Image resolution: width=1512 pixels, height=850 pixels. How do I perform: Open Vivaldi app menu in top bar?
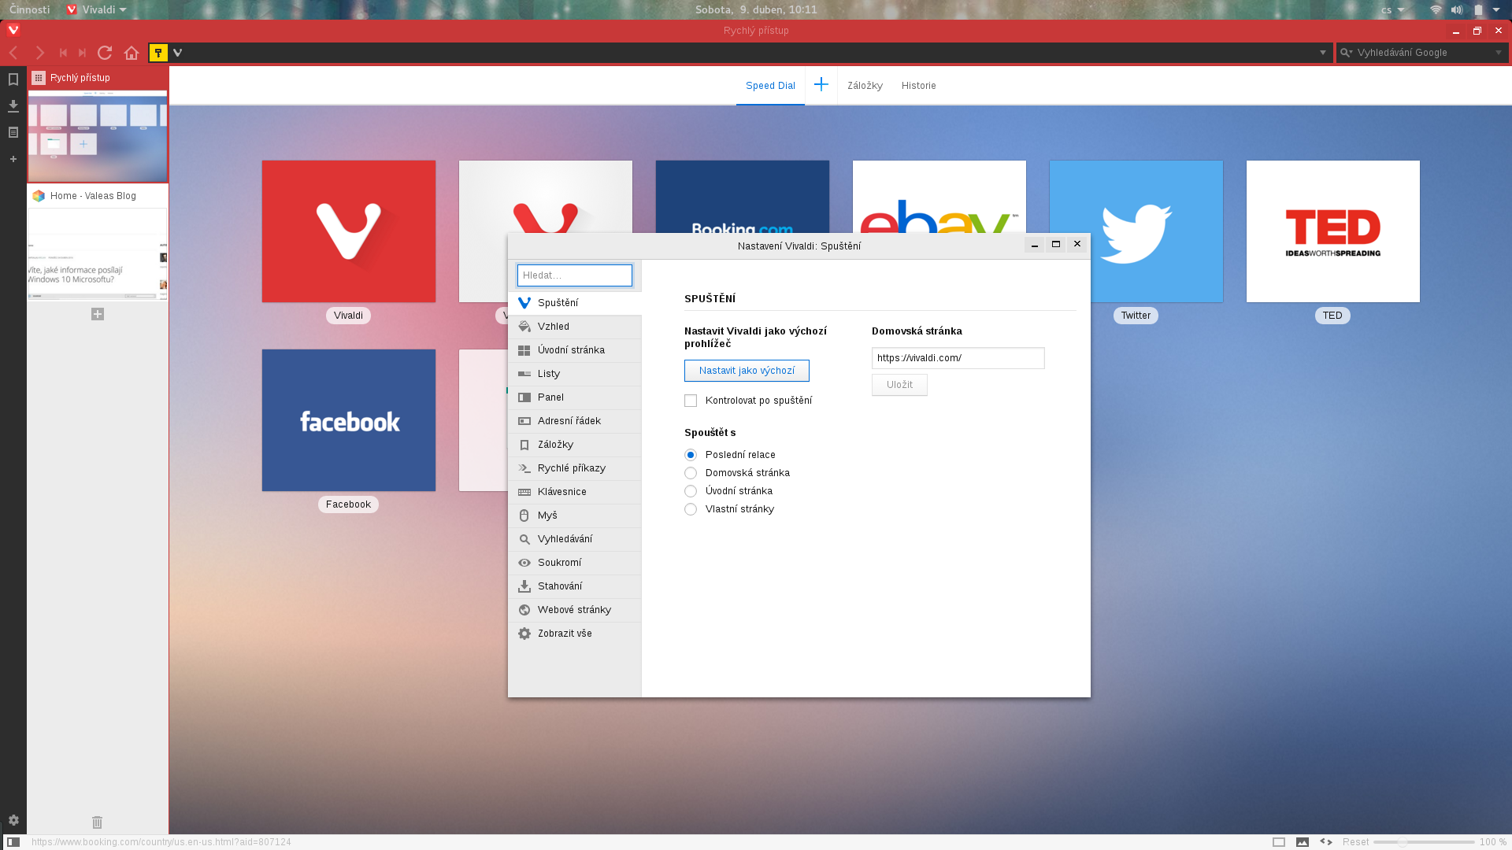pyautogui.click(x=96, y=9)
